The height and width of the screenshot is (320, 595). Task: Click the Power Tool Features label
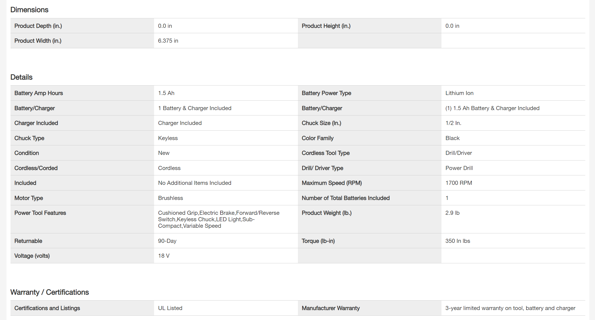pyautogui.click(x=40, y=213)
